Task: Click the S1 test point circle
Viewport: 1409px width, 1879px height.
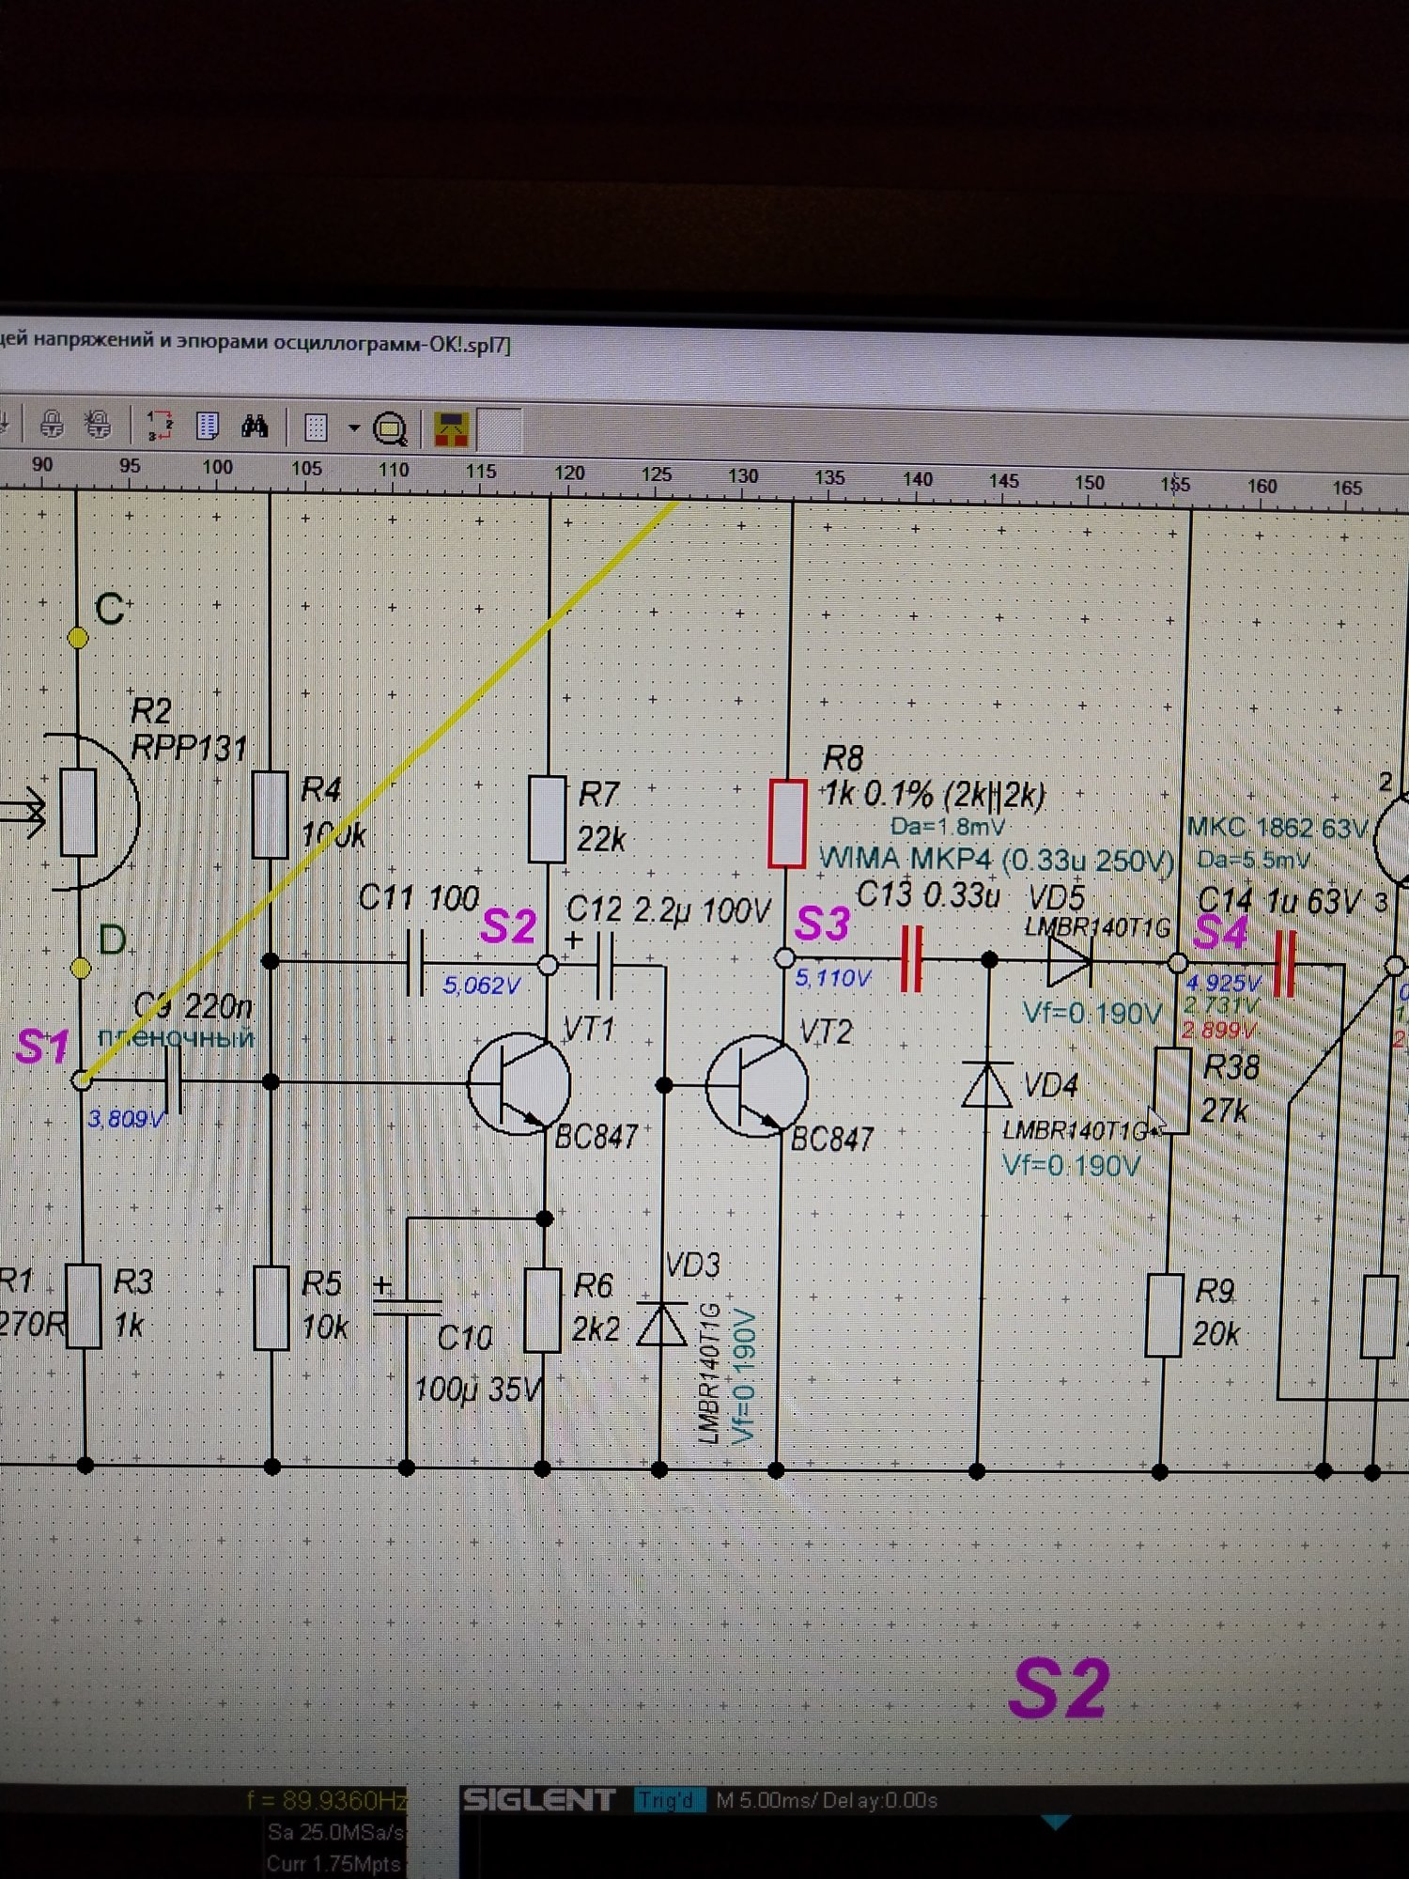Action: (82, 1080)
